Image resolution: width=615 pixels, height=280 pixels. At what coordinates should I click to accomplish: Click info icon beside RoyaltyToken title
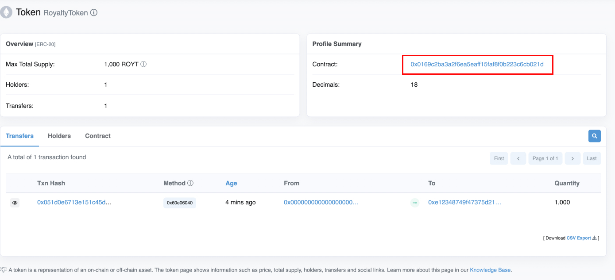point(94,13)
